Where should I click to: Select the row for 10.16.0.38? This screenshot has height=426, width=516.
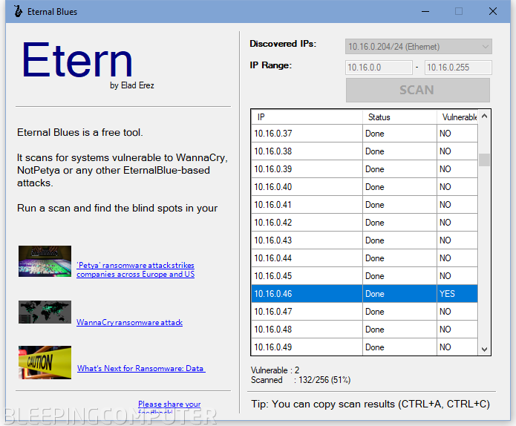[365, 151]
